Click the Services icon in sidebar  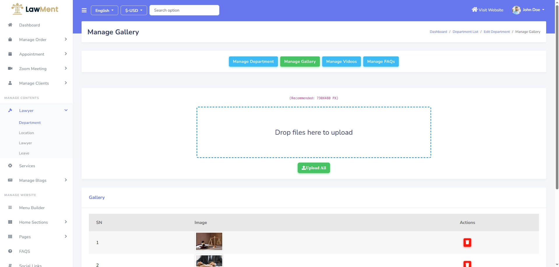pos(10,166)
